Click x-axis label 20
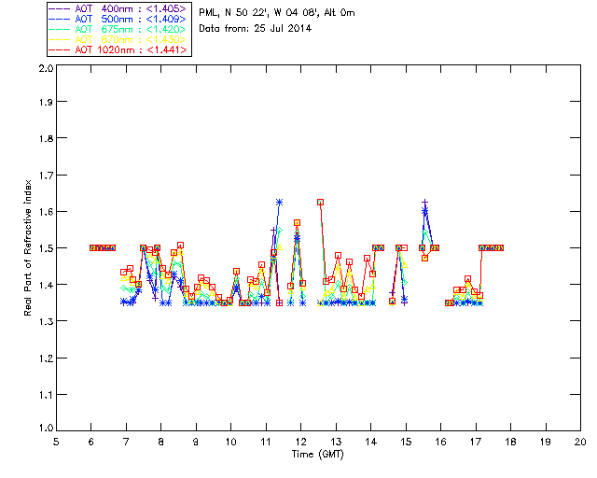The image size is (597, 478). [580, 442]
